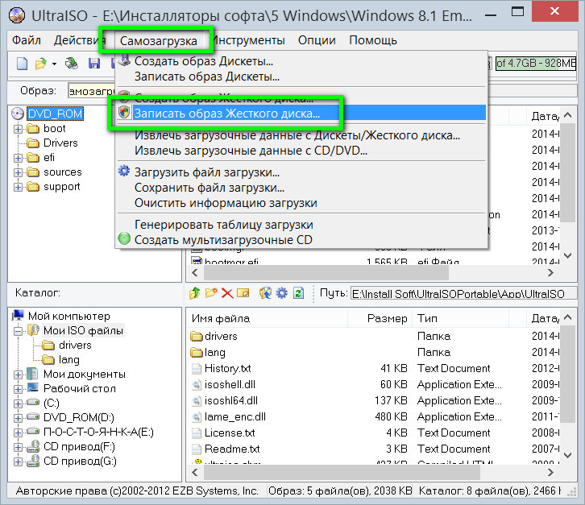This screenshot has width=585, height=505.
Task: Expand the boot folder node
Action: coord(18,129)
